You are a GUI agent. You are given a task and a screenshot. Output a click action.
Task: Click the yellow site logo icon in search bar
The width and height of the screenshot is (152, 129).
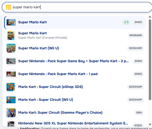click(8, 7)
